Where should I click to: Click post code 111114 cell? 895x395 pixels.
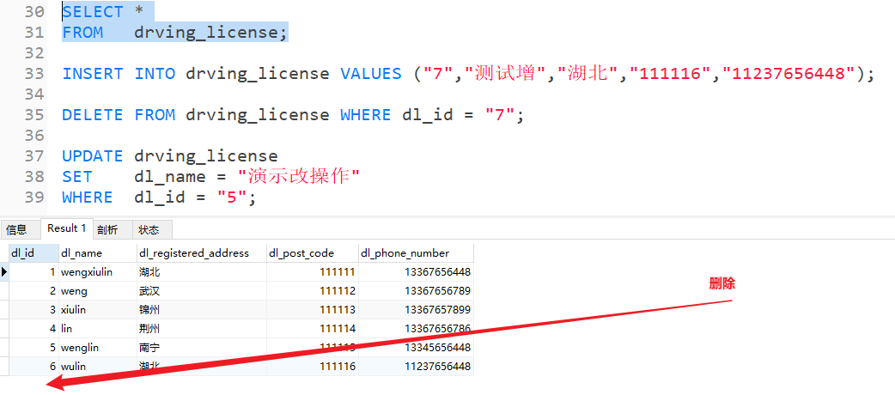click(313, 329)
